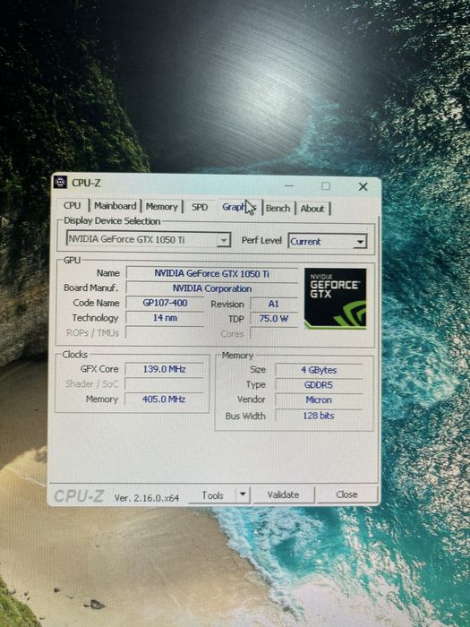
Task: Select the NVIDIA Corporation board manufacturer value
Action: coord(212,288)
